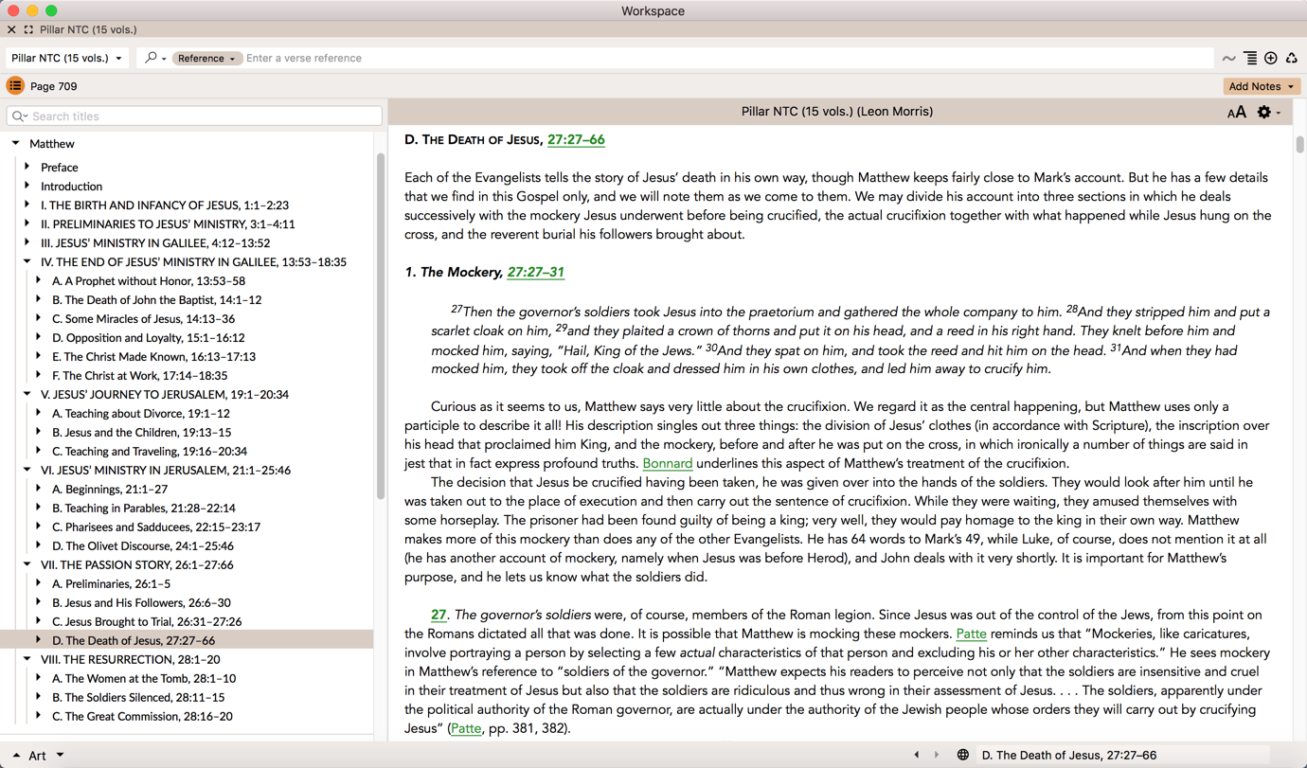The height and width of the screenshot is (768, 1307).
Task: Open the 27:27–31 link beside The Mockery
Action: pyautogui.click(x=535, y=273)
